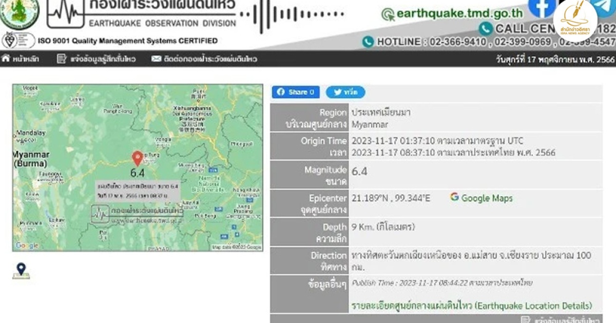Screen dimensions: 616x323
Task: Click the home icon in navigation bar
Action: [6, 59]
